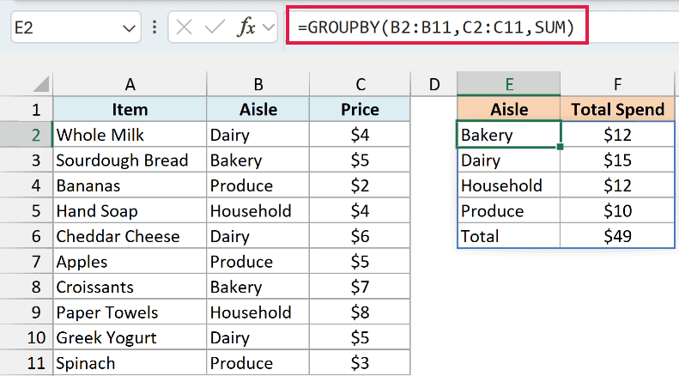Select row 11 header
Viewport: 679px width, 376px height.
pyautogui.click(x=26, y=363)
